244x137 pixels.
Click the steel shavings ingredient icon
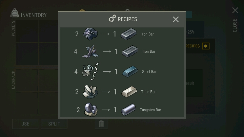point(90,72)
